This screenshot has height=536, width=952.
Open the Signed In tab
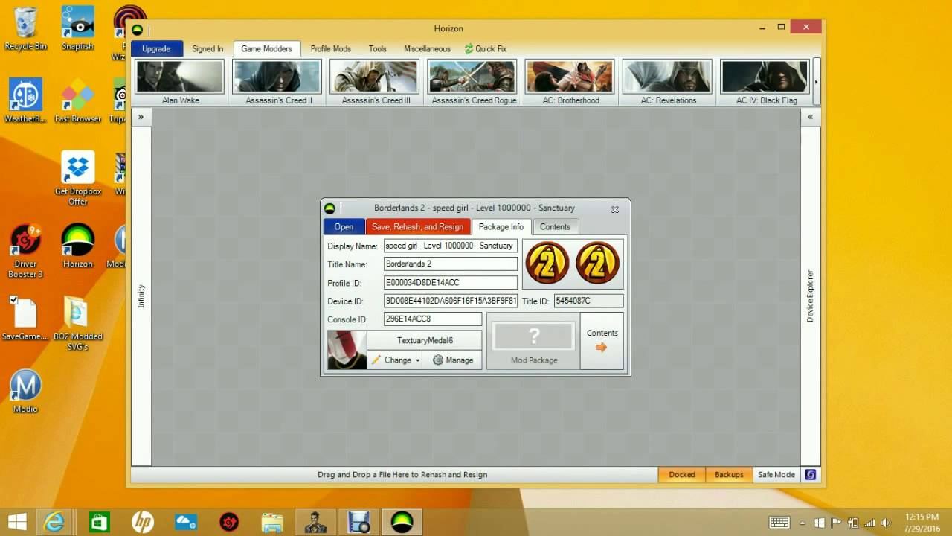coord(208,48)
